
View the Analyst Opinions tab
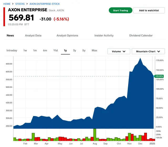click(x=67, y=35)
